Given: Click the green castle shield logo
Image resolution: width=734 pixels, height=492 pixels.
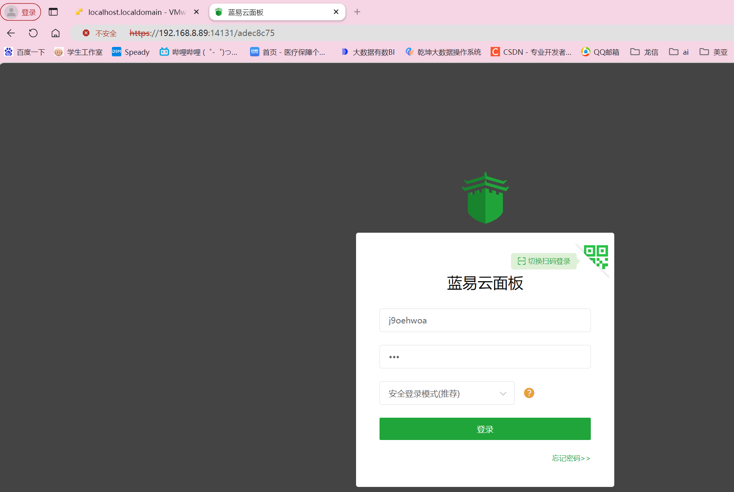Looking at the screenshot, I should coord(485,198).
